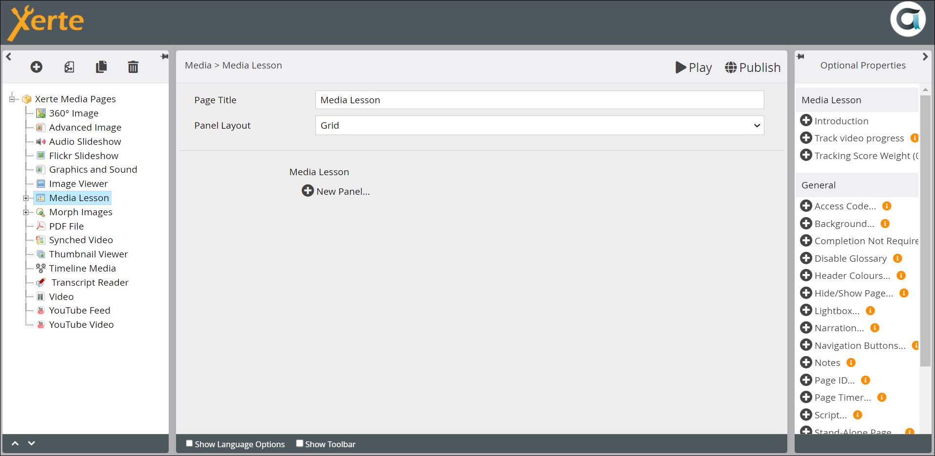The width and height of the screenshot is (935, 456).
Task: Open the Panel Layout dropdown
Action: tap(539, 125)
